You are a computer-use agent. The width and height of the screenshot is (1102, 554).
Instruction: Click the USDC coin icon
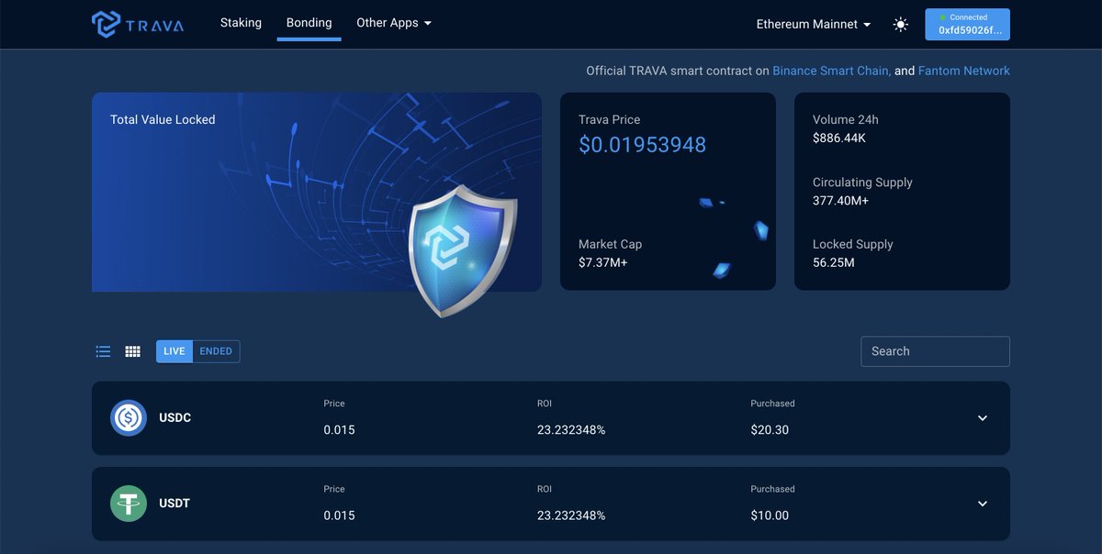coord(129,418)
